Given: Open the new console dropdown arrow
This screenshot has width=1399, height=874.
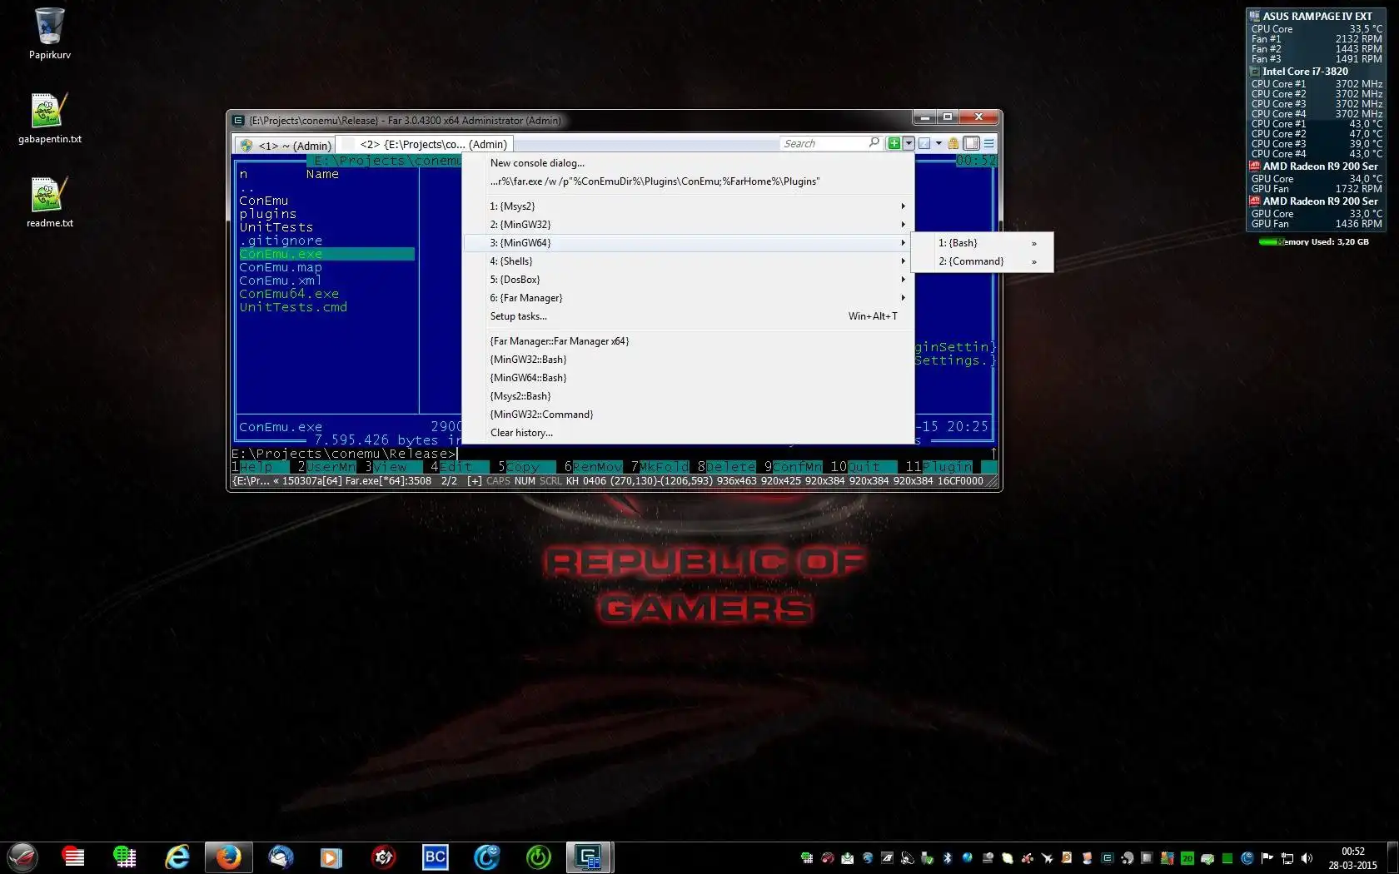Looking at the screenshot, I should coord(909,143).
